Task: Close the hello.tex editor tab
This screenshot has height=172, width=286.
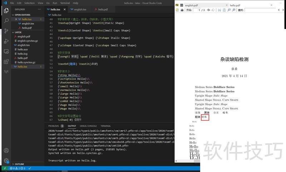Action: 65,9
